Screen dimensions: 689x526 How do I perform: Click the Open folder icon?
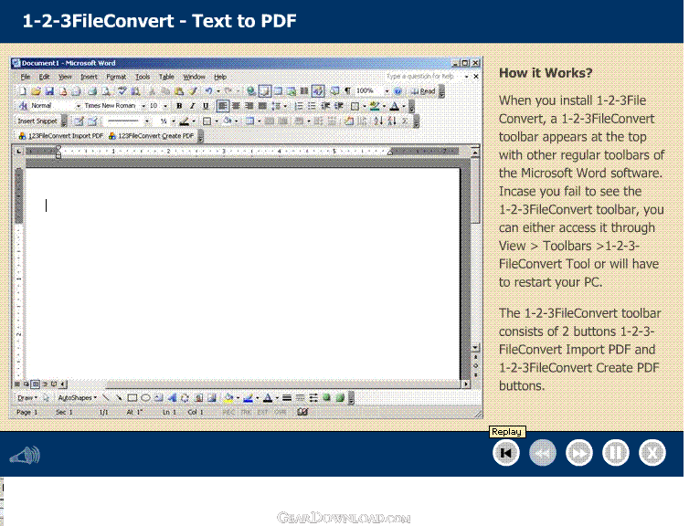pyautogui.click(x=36, y=91)
